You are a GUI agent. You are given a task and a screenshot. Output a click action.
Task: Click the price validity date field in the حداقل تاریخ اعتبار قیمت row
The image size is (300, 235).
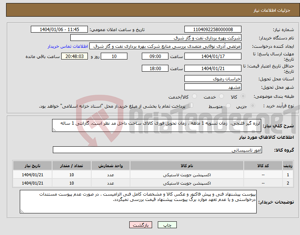click(213, 68)
